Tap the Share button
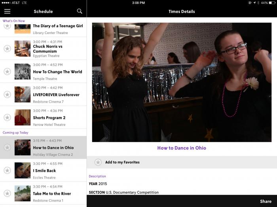 [x=266, y=201]
